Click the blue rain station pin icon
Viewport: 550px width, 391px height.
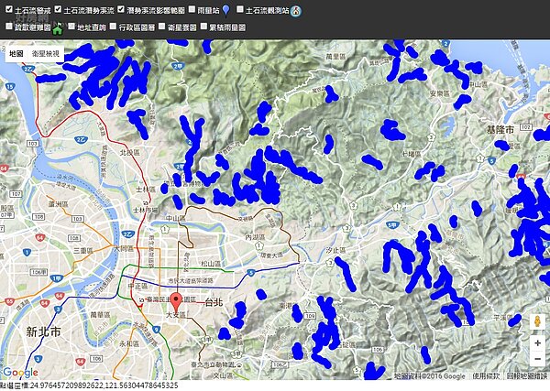tap(226, 11)
